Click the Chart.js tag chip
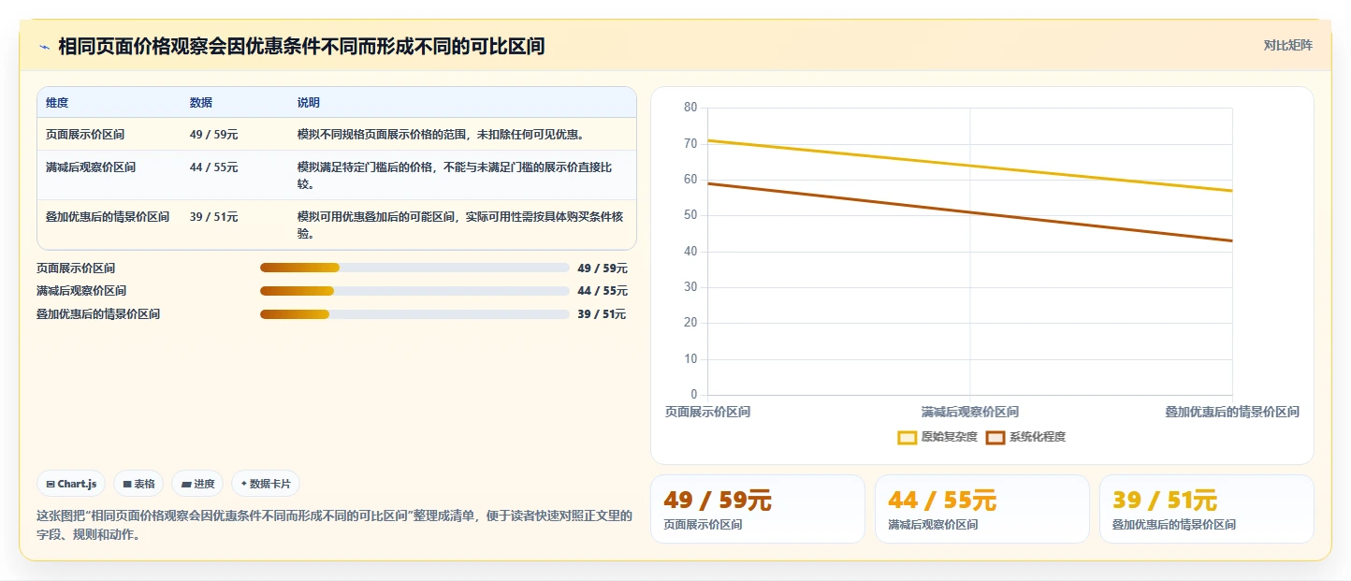 pos(71,484)
